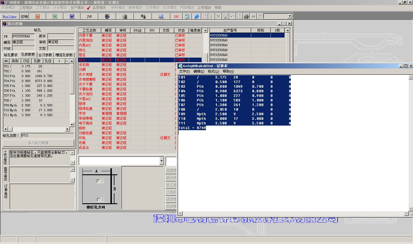Open the SPC toolbar button
Viewport: 413px width, 244px height.
(176, 17)
